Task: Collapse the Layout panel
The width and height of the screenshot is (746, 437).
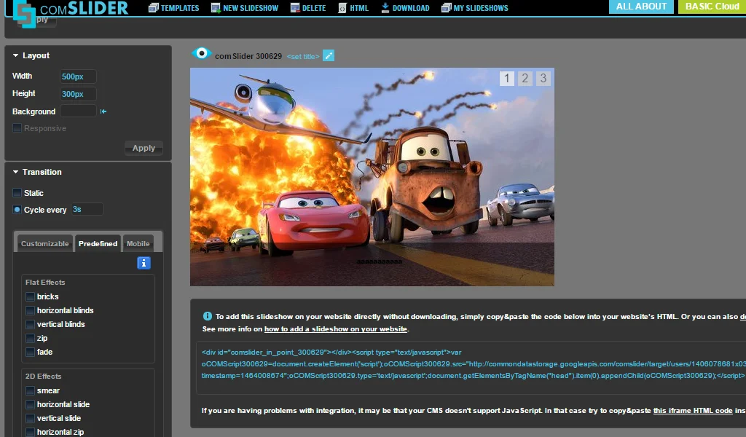Action: (x=15, y=55)
